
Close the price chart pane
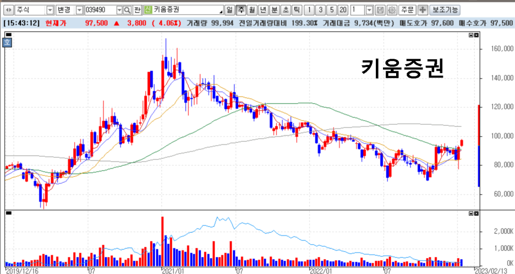pyautogui.click(x=476, y=35)
